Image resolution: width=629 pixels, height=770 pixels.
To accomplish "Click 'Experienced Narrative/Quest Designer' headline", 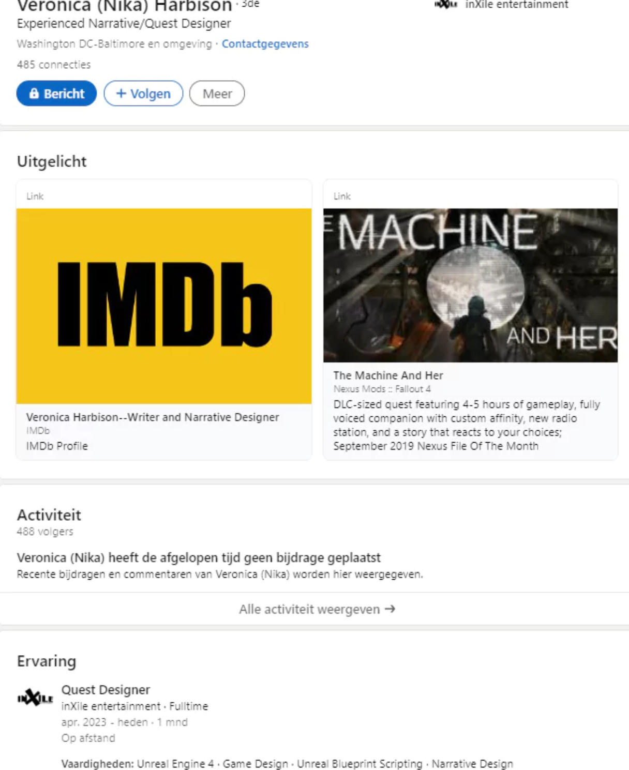I will point(124,24).
